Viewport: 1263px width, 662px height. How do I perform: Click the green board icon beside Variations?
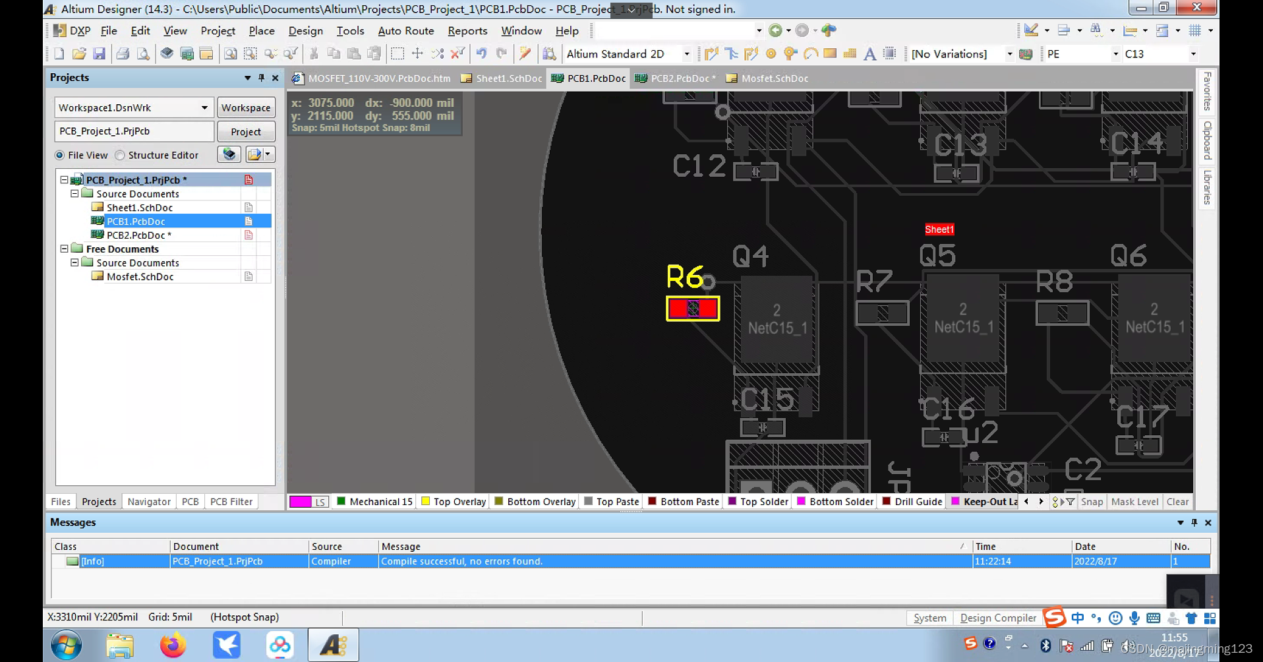[x=1026, y=54]
